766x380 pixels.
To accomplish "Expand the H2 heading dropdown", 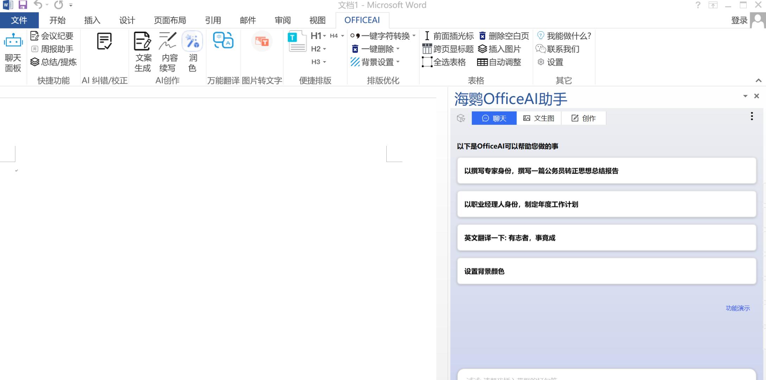I will pyautogui.click(x=324, y=49).
